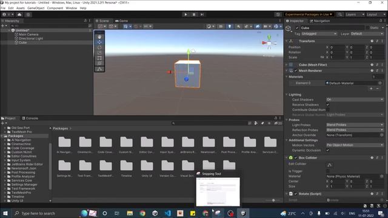Click the Windows Start button
This screenshot has width=388, height=218.
(x=5, y=213)
